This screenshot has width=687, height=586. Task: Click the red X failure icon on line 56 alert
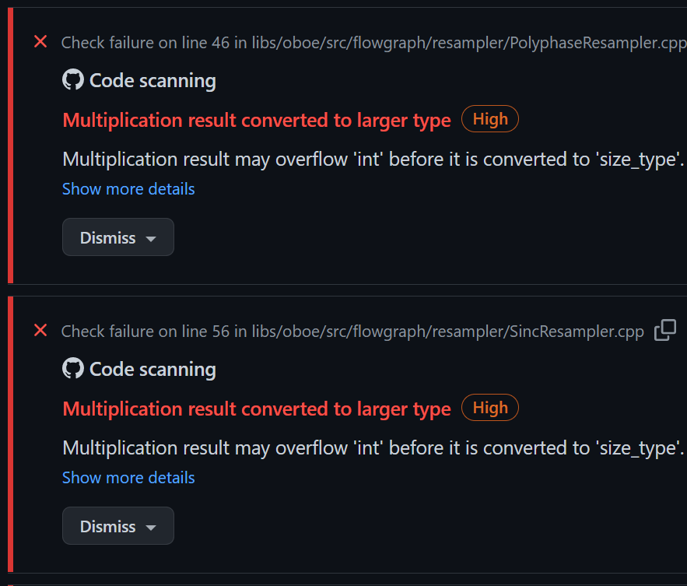pyautogui.click(x=40, y=331)
